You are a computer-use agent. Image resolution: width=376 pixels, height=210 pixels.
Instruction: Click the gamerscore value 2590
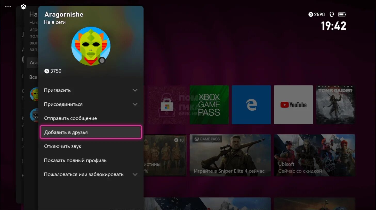319,14
